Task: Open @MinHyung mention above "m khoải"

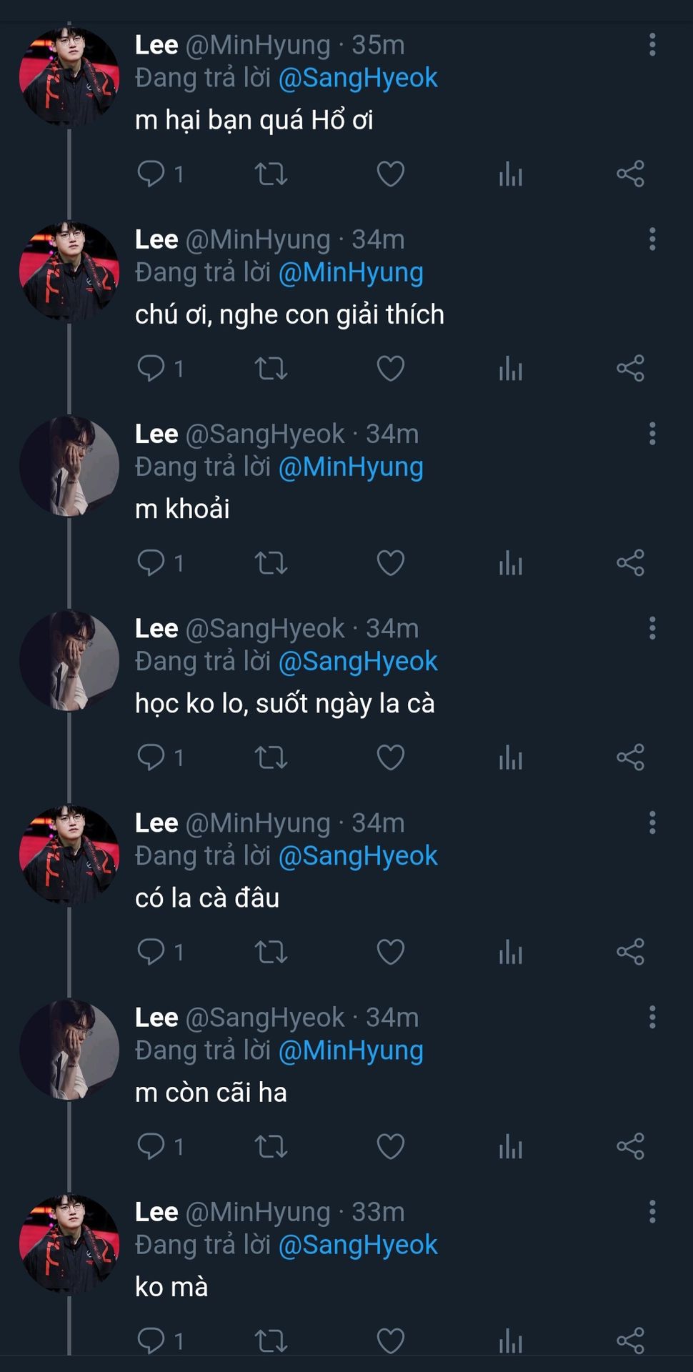Action: click(x=350, y=467)
